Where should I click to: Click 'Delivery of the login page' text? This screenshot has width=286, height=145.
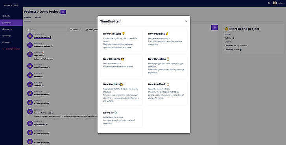coord(43,59)
